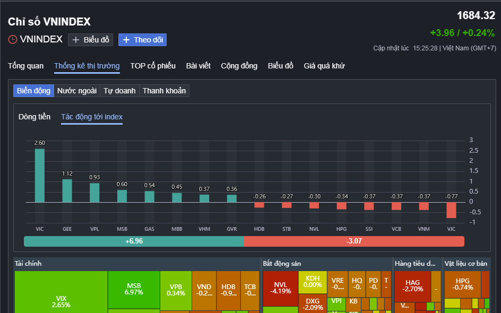Open Giá quá khứ tab

pos(324,66)
